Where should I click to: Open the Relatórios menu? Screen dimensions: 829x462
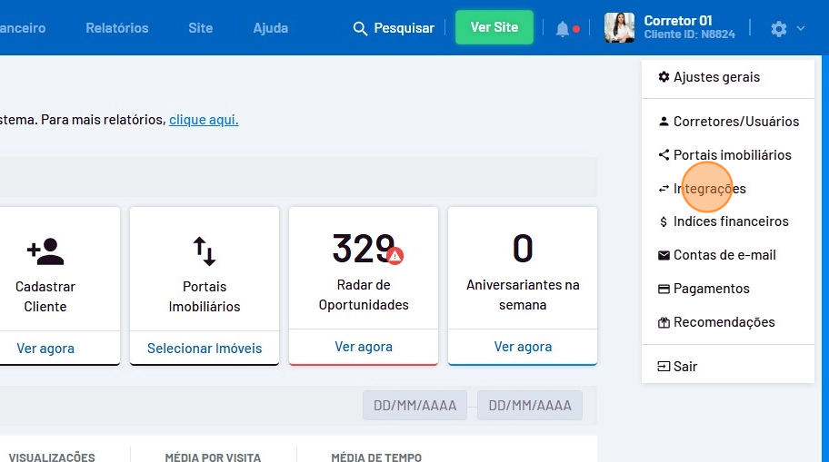117,28
